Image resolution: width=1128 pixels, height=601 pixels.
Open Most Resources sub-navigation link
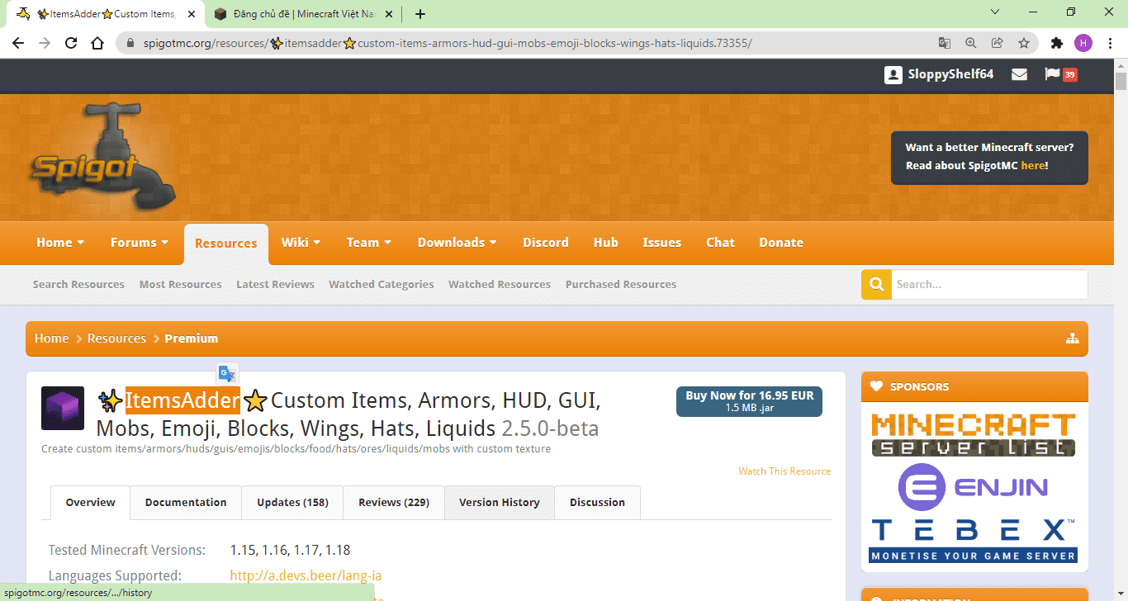point(181,285)
